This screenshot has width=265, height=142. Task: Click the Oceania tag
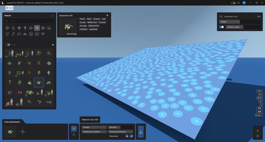(x=102, y=22)
